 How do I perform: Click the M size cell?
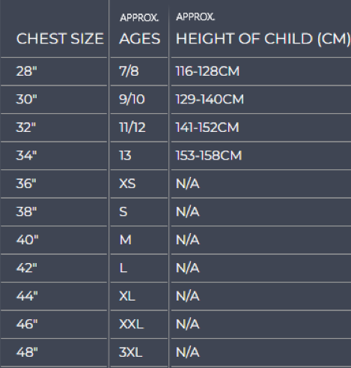(x=125, y=240)
